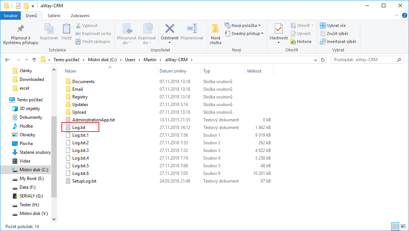Click the Users breadcrumb in address bar

tap(130, 60)
